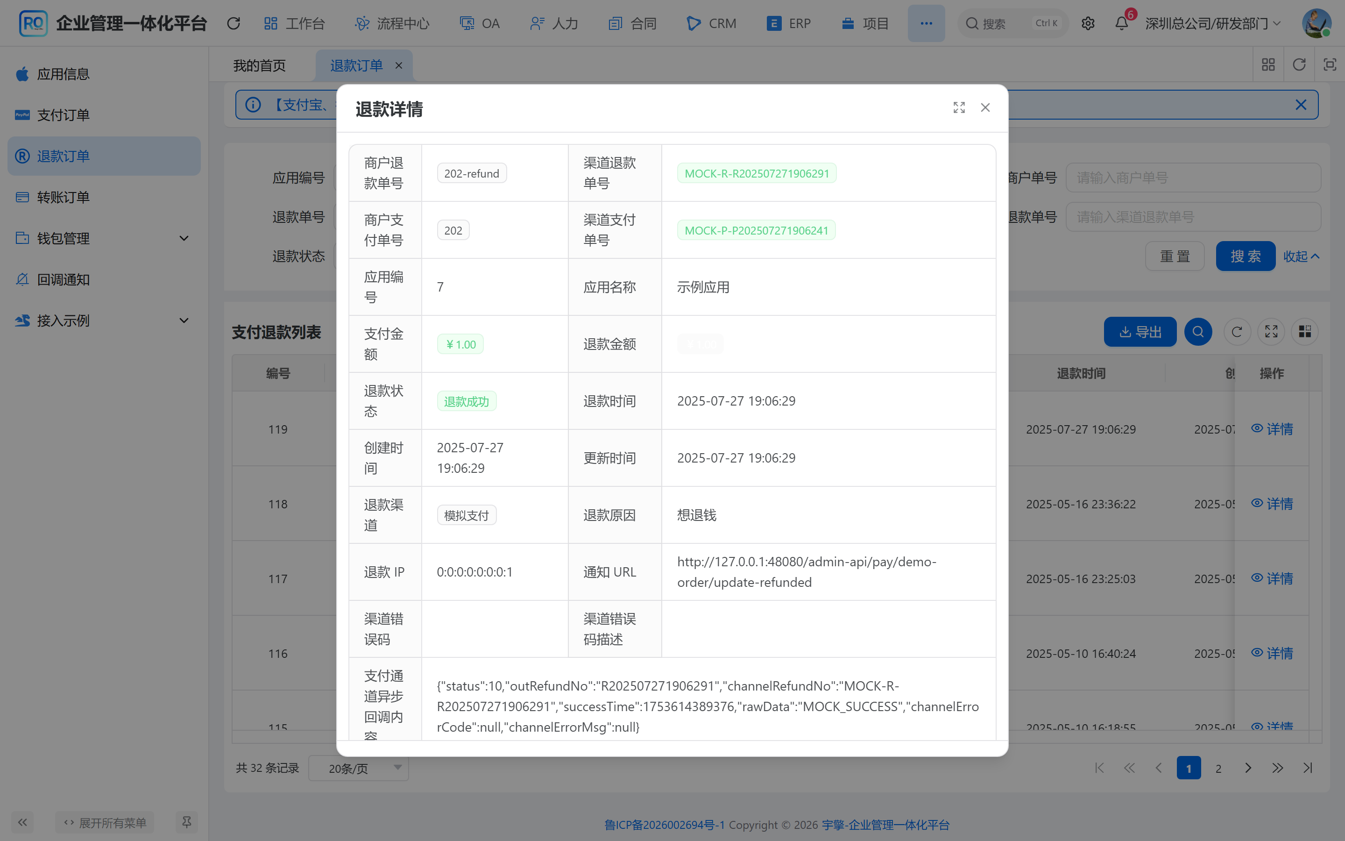Click the 搜索 button

coord(1245,257)
